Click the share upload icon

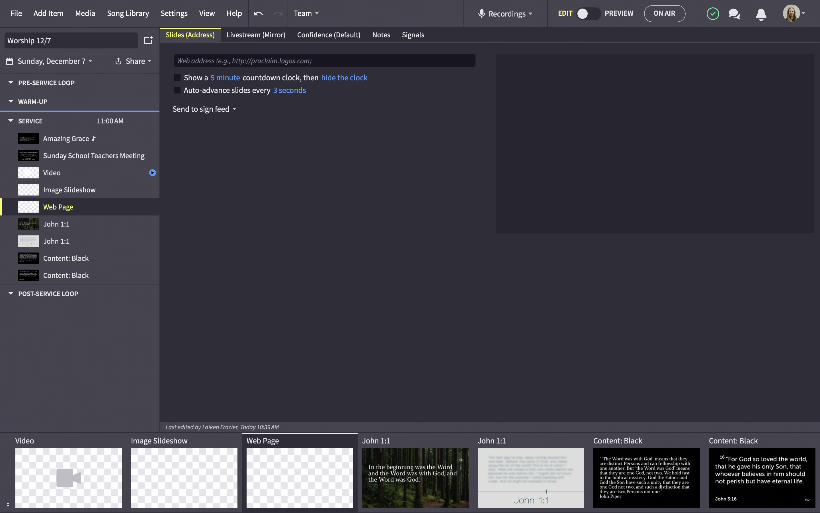point(118,61)
